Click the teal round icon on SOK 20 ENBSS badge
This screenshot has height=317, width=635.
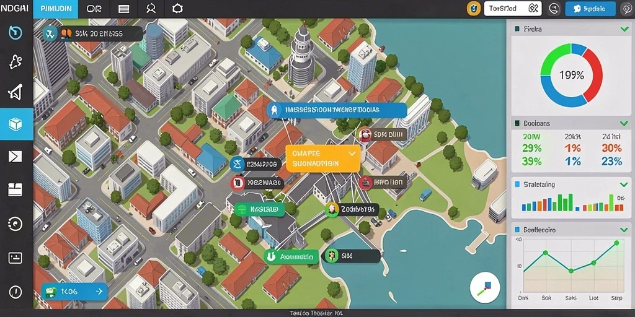coord(50,34)
